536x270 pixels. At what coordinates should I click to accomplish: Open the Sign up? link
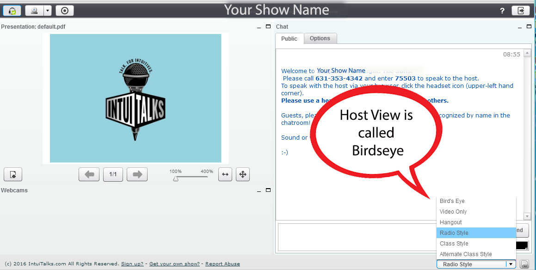pyautogui.click(x=132, y=264)
